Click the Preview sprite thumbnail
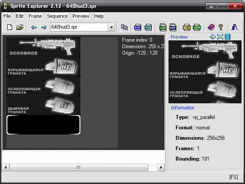This screenshot has height=184, width=245. pos(205,72)
